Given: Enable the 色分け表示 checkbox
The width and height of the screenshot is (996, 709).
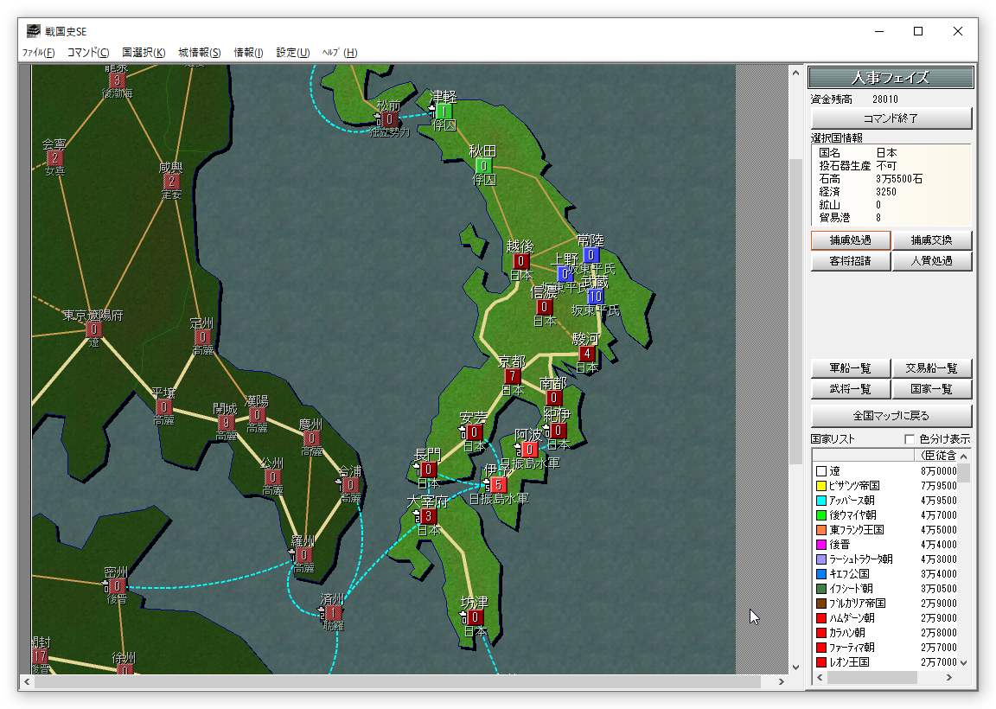Looking at the screenshot, I should (x=910, y=439).
